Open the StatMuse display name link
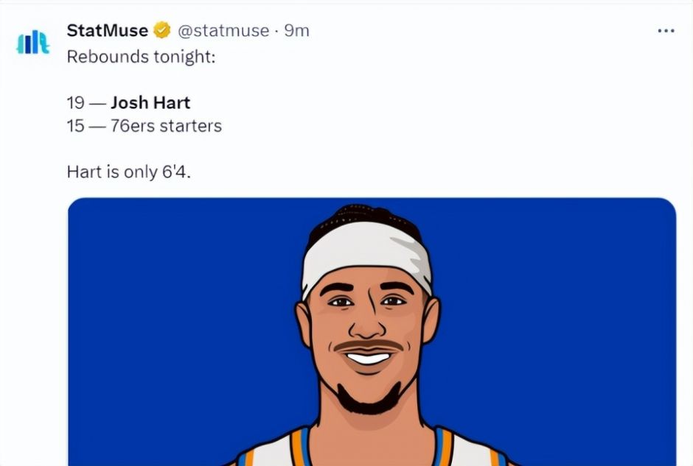This screenshot has width=693, height=466. [x=108, y=30]
